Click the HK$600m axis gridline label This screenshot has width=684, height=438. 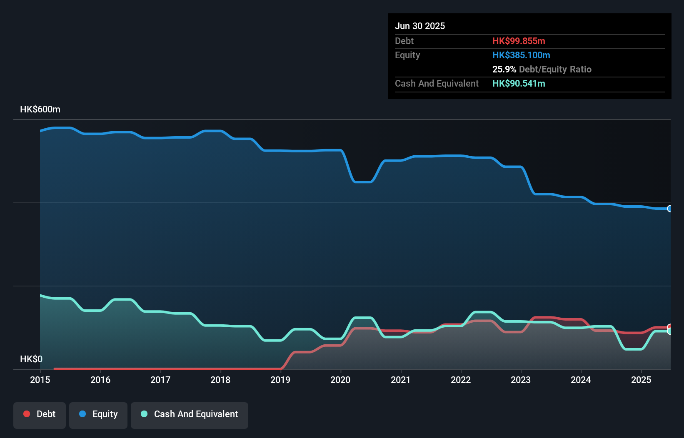pyautogui.click(x=40, y=109)
